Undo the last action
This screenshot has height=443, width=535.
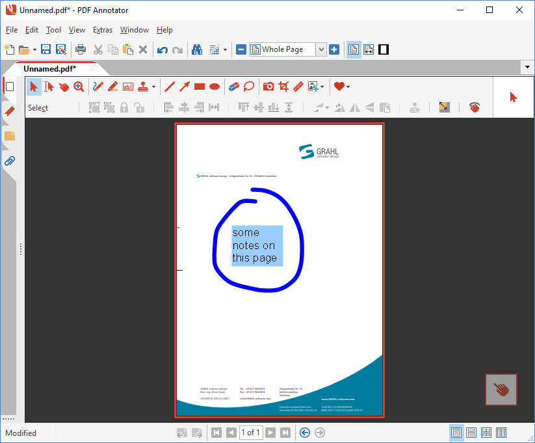pos(163,50)
